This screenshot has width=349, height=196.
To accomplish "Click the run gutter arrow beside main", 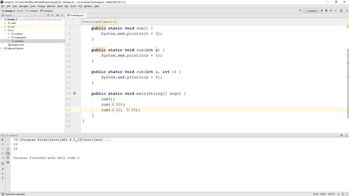I will click(x=75, y=93).
